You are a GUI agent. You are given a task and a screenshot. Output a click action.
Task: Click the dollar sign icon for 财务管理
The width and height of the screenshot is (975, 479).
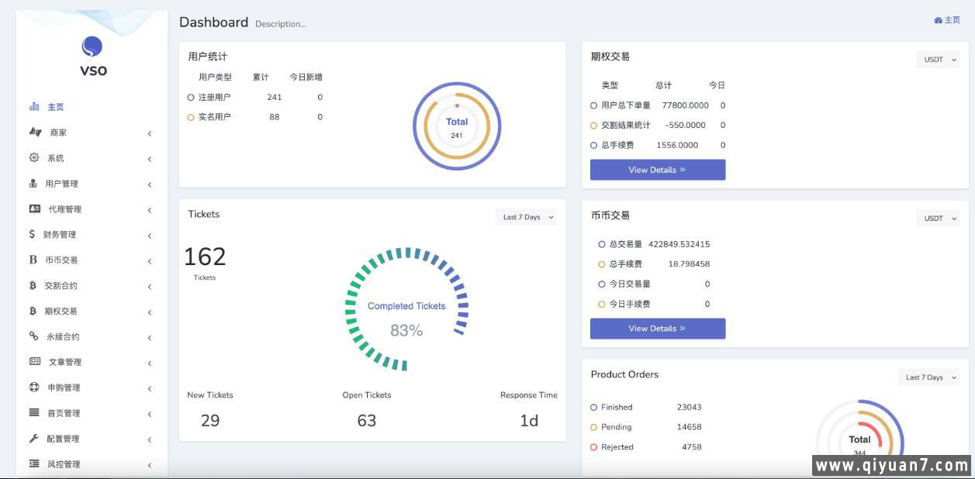tap(32, 234)
